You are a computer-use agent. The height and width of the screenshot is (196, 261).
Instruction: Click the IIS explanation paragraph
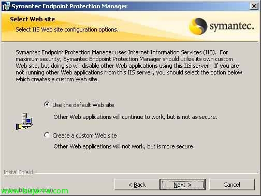tap(129, 66)
